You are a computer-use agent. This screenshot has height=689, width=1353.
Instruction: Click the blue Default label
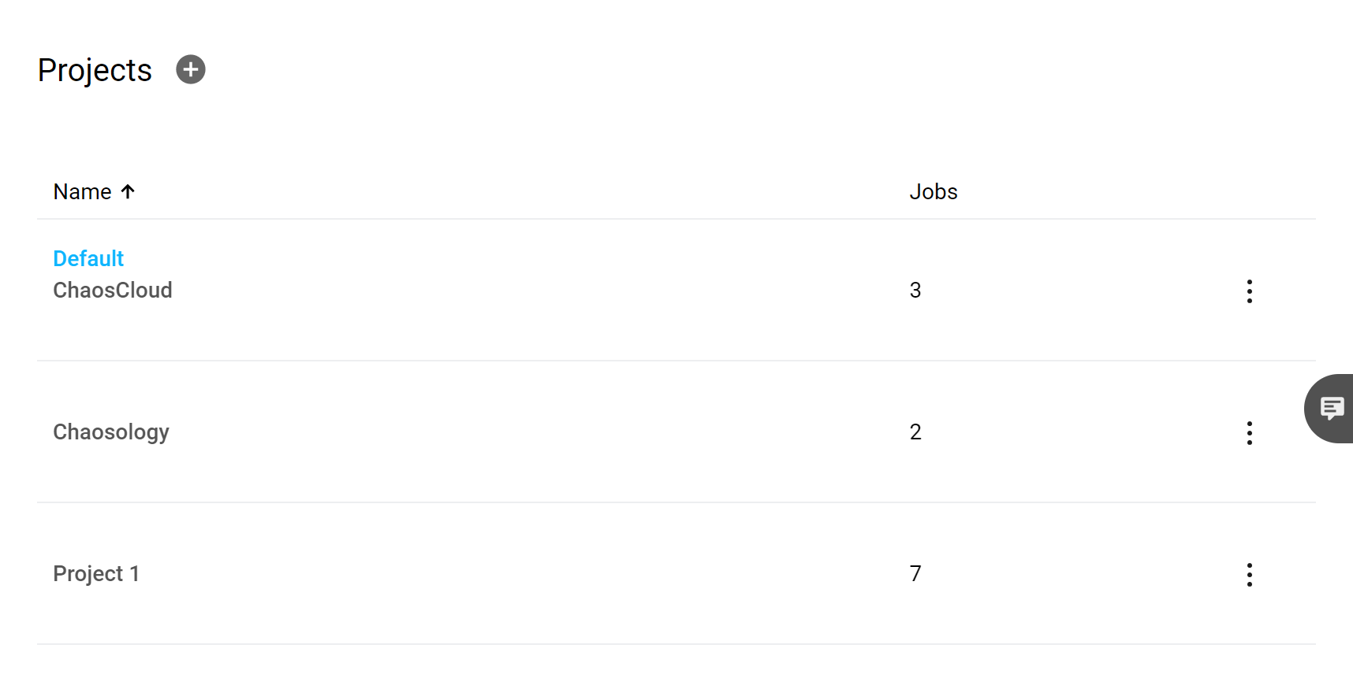point(88,258)
